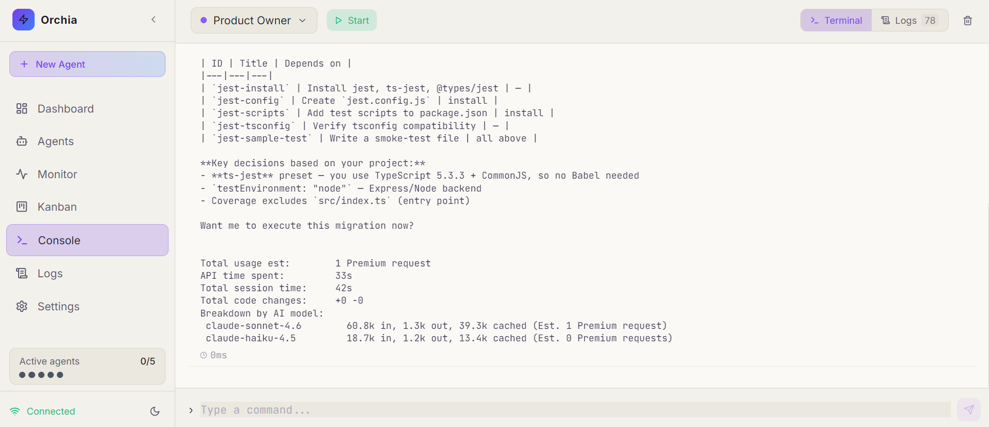Click the Monitor pulse icon
The height and width of the screenshot is (427, 989).
[22, 174]
